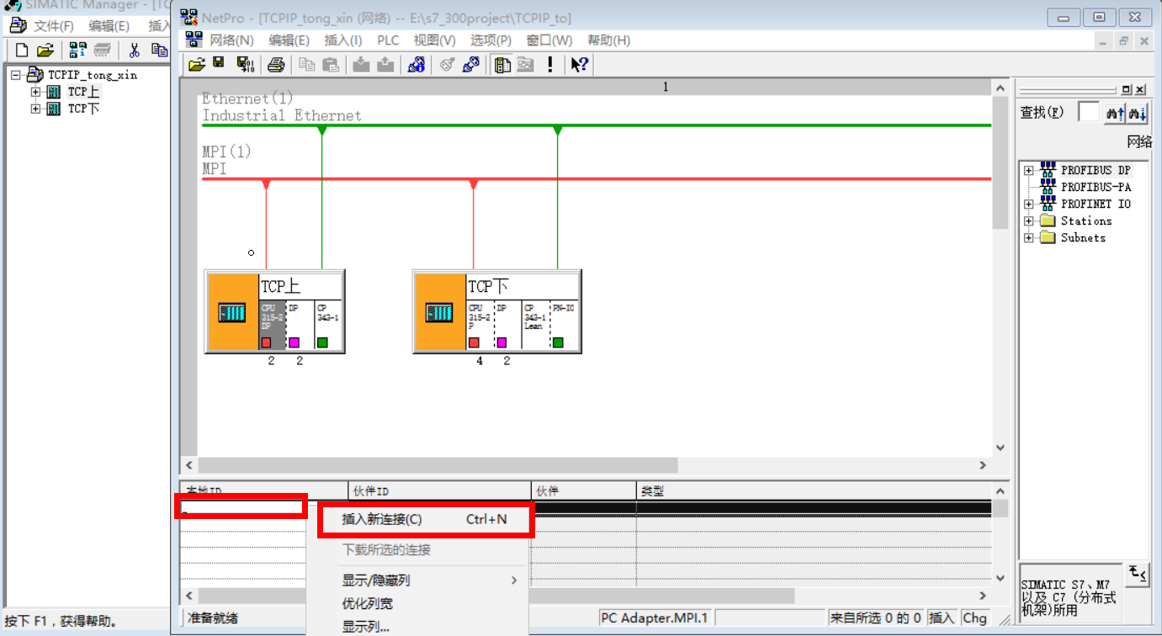
Task: Open the PLC menu in menu bar
Action: [x=388, y=40]
